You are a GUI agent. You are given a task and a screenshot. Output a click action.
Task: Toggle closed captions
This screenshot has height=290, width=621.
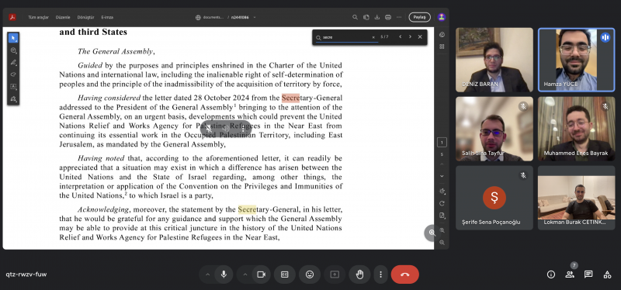(284, 274)
